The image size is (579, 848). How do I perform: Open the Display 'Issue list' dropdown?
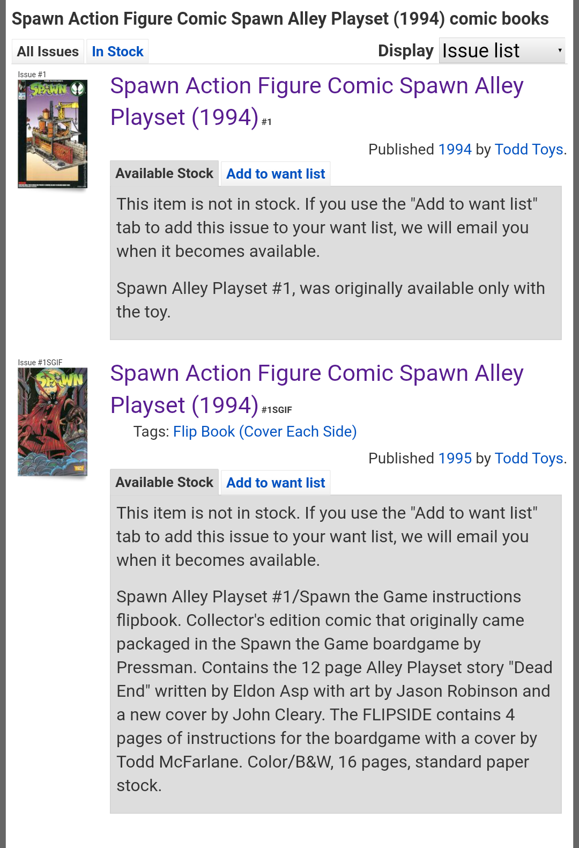[x=502, y=50]
